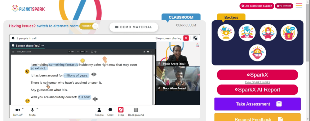Switch to the Curriculum tab
The image size is (310, 121).
coord(186,25)
